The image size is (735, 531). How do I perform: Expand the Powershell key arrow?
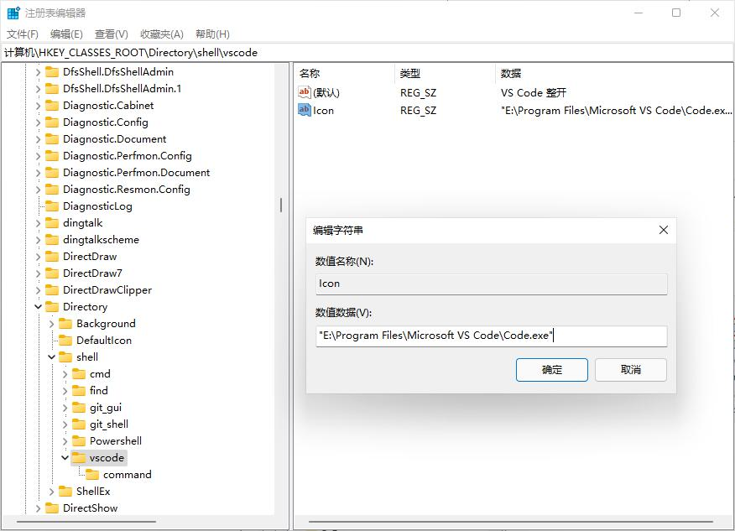point(65,441)
